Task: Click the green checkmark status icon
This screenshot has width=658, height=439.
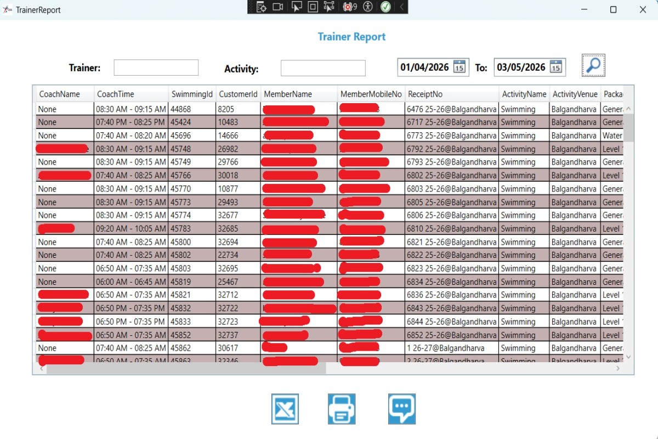Action: 385,7
